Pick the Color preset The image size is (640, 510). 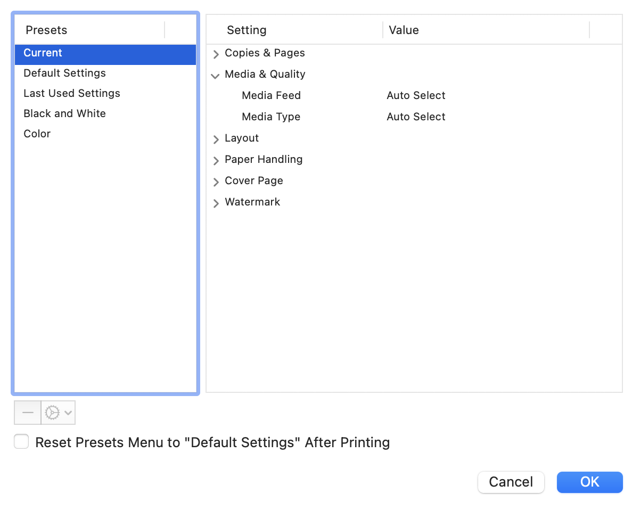tap(37, 134)
